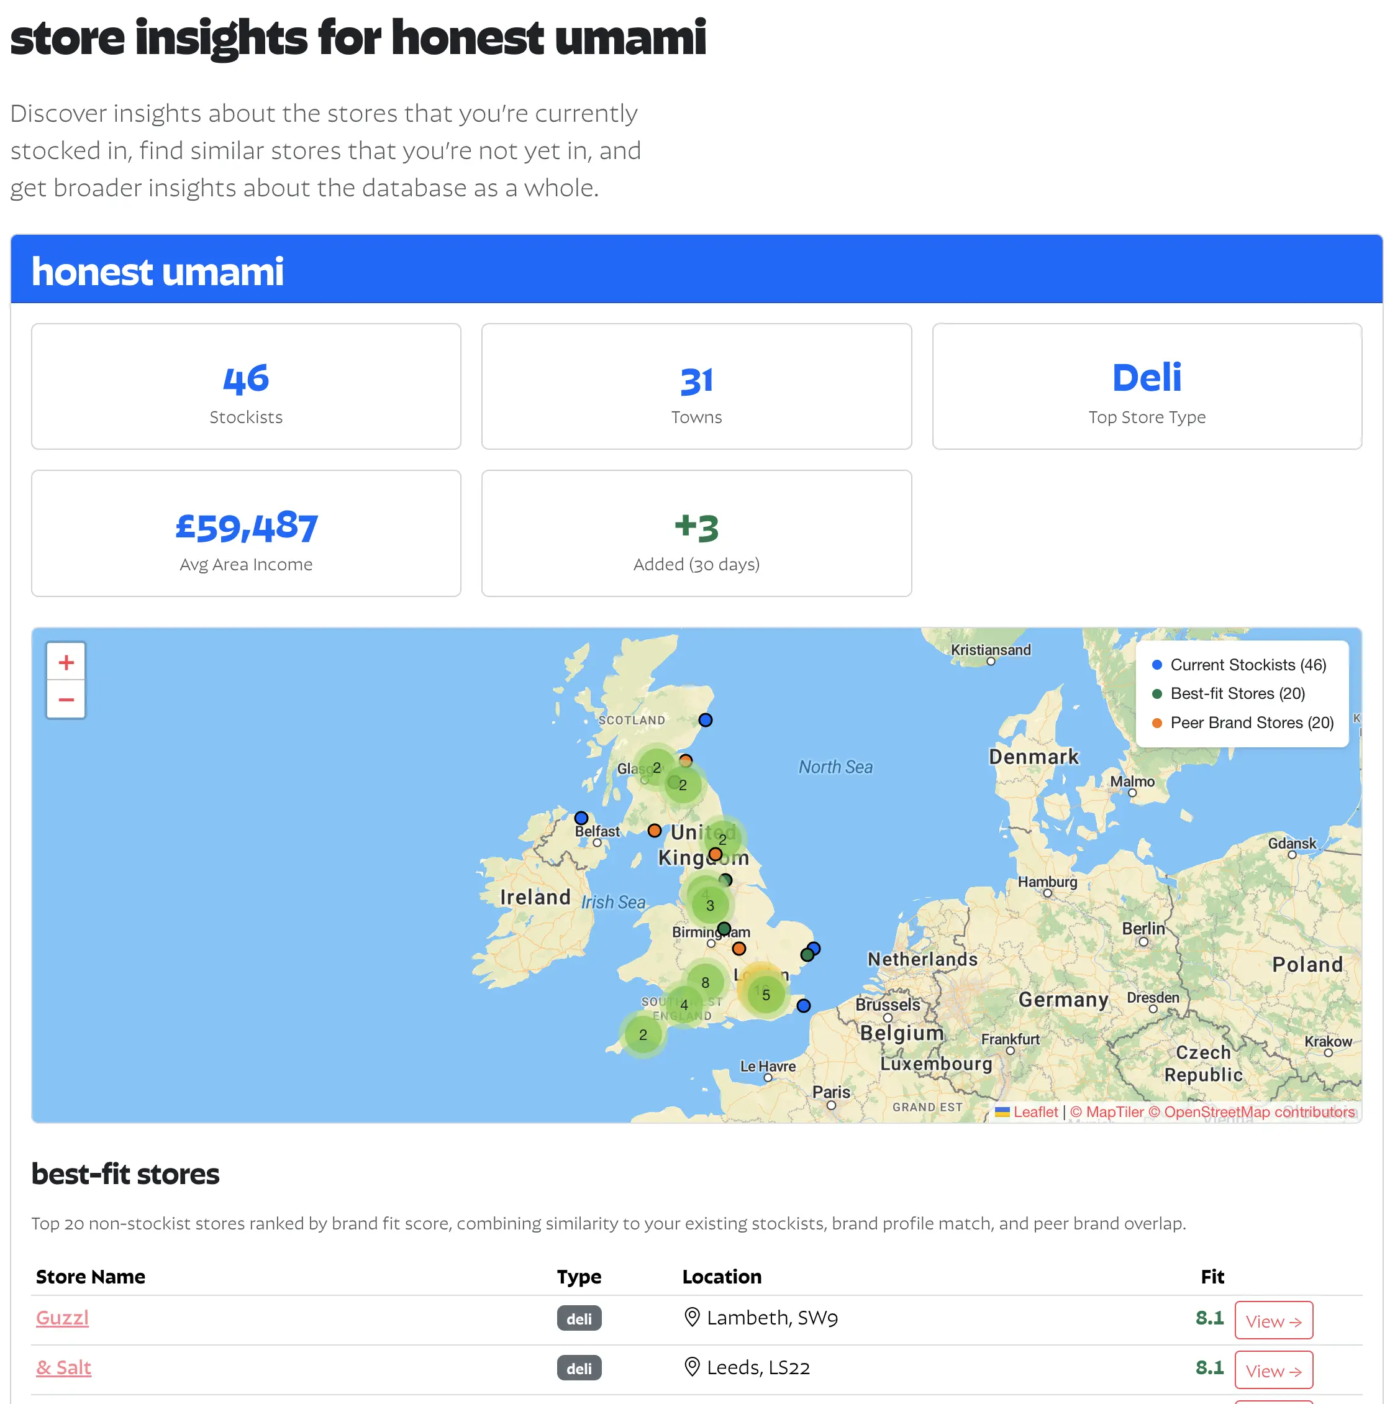
Task: Click the green best-fit marker near Birmingham
Action: (x=724, y=928)
